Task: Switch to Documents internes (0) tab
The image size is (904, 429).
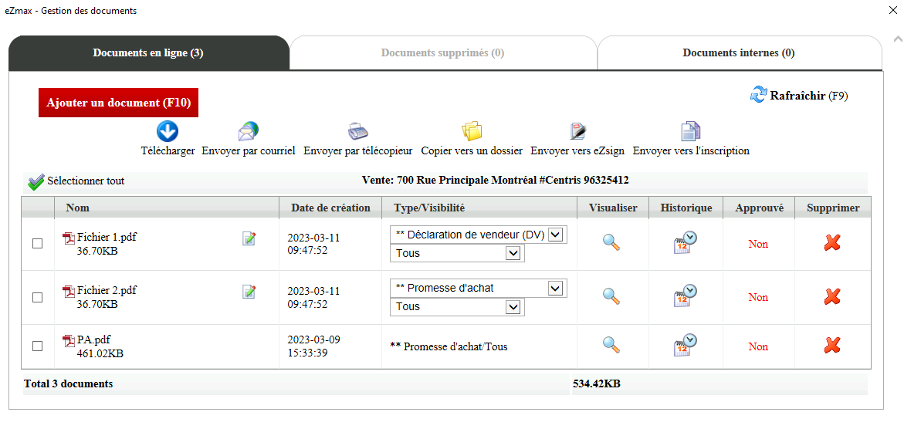Action: point(739,53)
